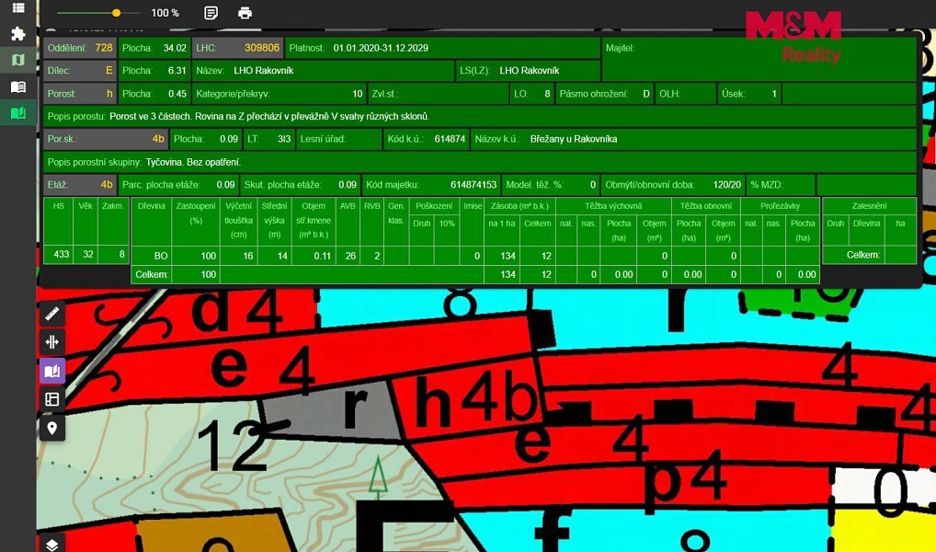
Task: Click the Těžba obnovní column header
Action: pyautogui.click(x=705, y=206)
